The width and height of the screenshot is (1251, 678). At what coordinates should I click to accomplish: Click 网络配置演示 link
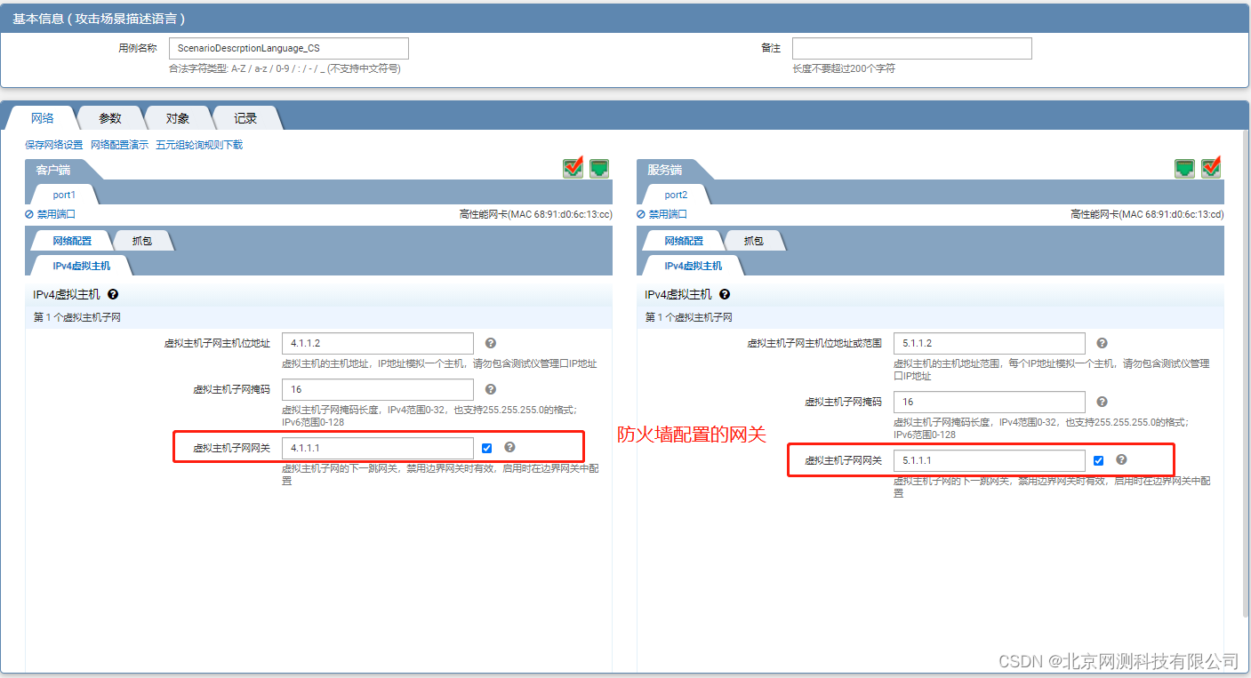120,145
